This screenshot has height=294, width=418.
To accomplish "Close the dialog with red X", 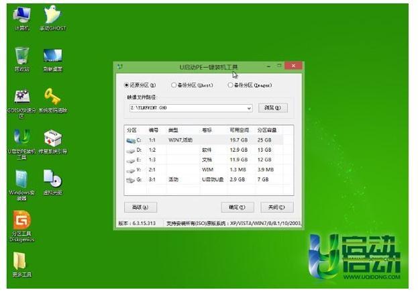I will 293,66.
